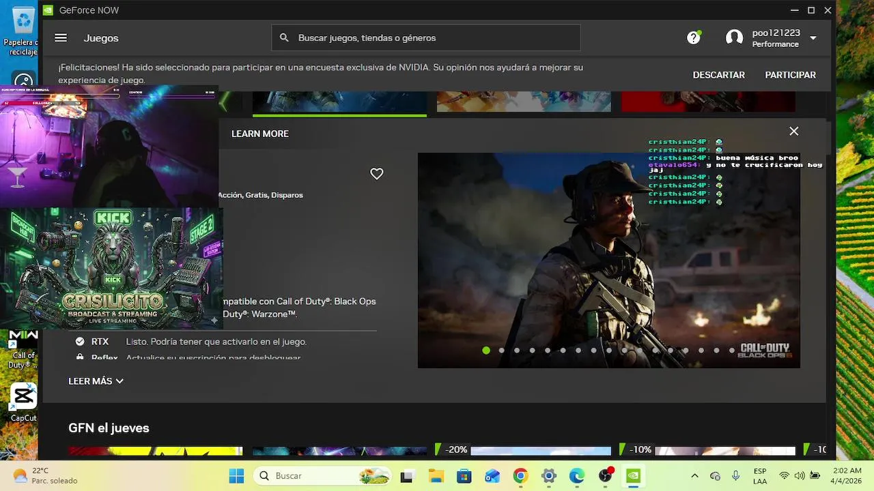
Task: Click the microphone tray icon
Action: pos(735,476)
